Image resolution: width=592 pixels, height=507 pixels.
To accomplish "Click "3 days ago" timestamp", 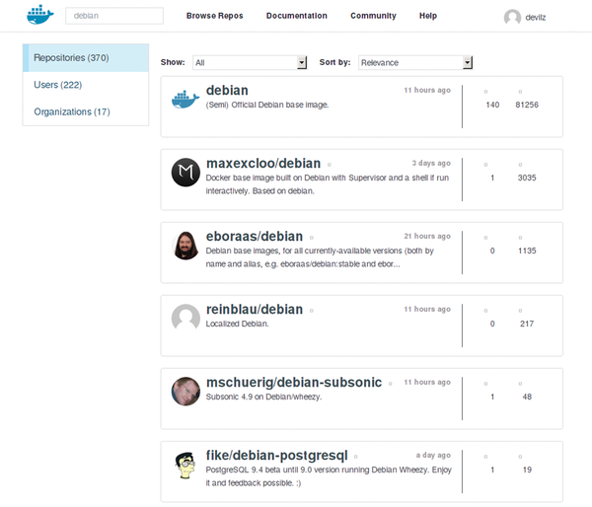I will 431,163.
